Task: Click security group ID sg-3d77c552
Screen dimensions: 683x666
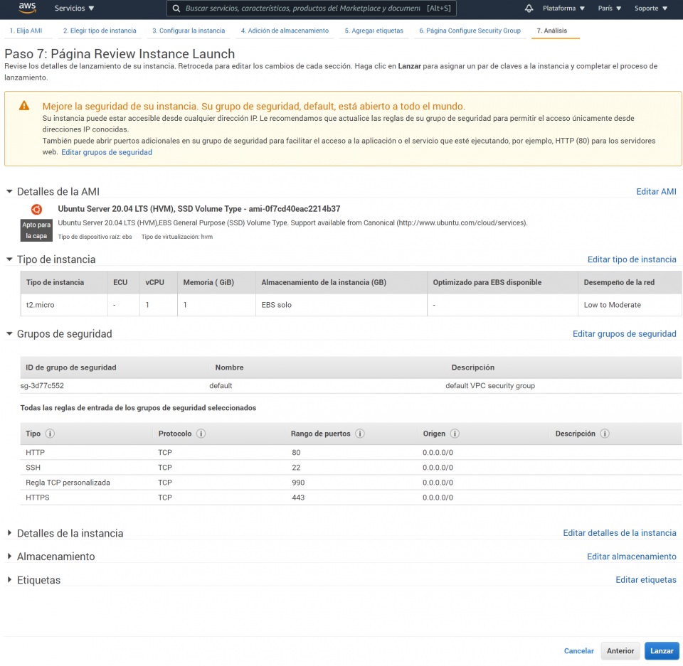Action: click(42, 386)
